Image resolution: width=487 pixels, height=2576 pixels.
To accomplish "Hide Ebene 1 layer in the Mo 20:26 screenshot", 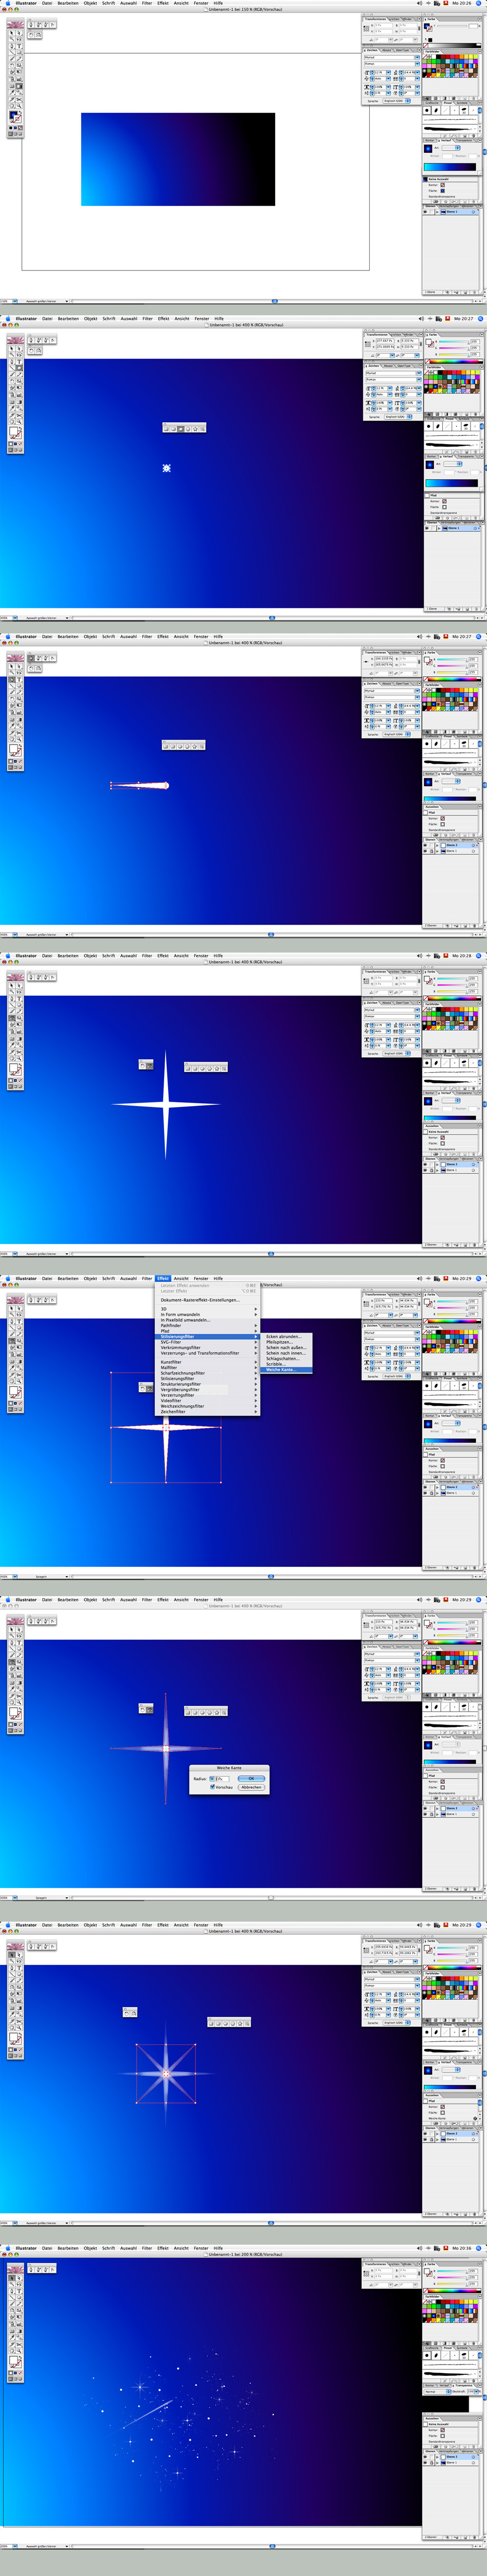I will click(427, 212).
